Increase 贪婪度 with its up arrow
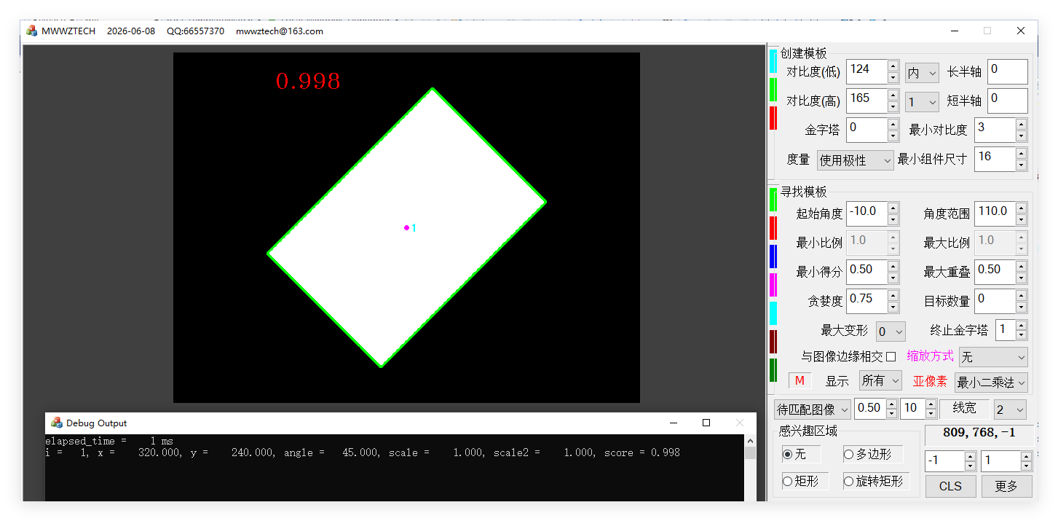Screen dimensions: 1058x521 893,296
